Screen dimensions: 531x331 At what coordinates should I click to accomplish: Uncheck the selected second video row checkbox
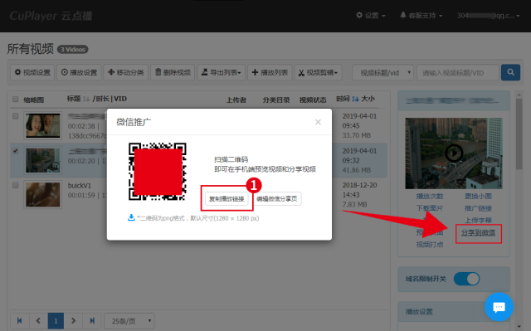coord(15,151)
